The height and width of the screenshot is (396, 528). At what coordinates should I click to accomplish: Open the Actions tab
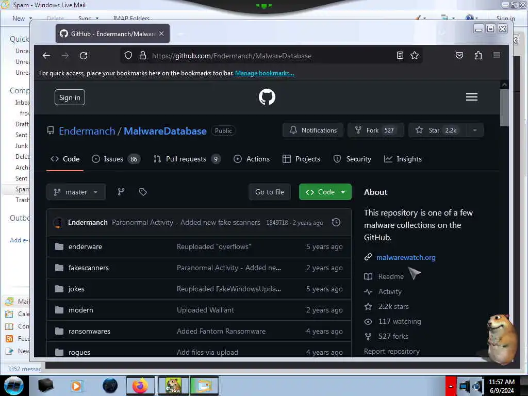[x=252, y=159]
